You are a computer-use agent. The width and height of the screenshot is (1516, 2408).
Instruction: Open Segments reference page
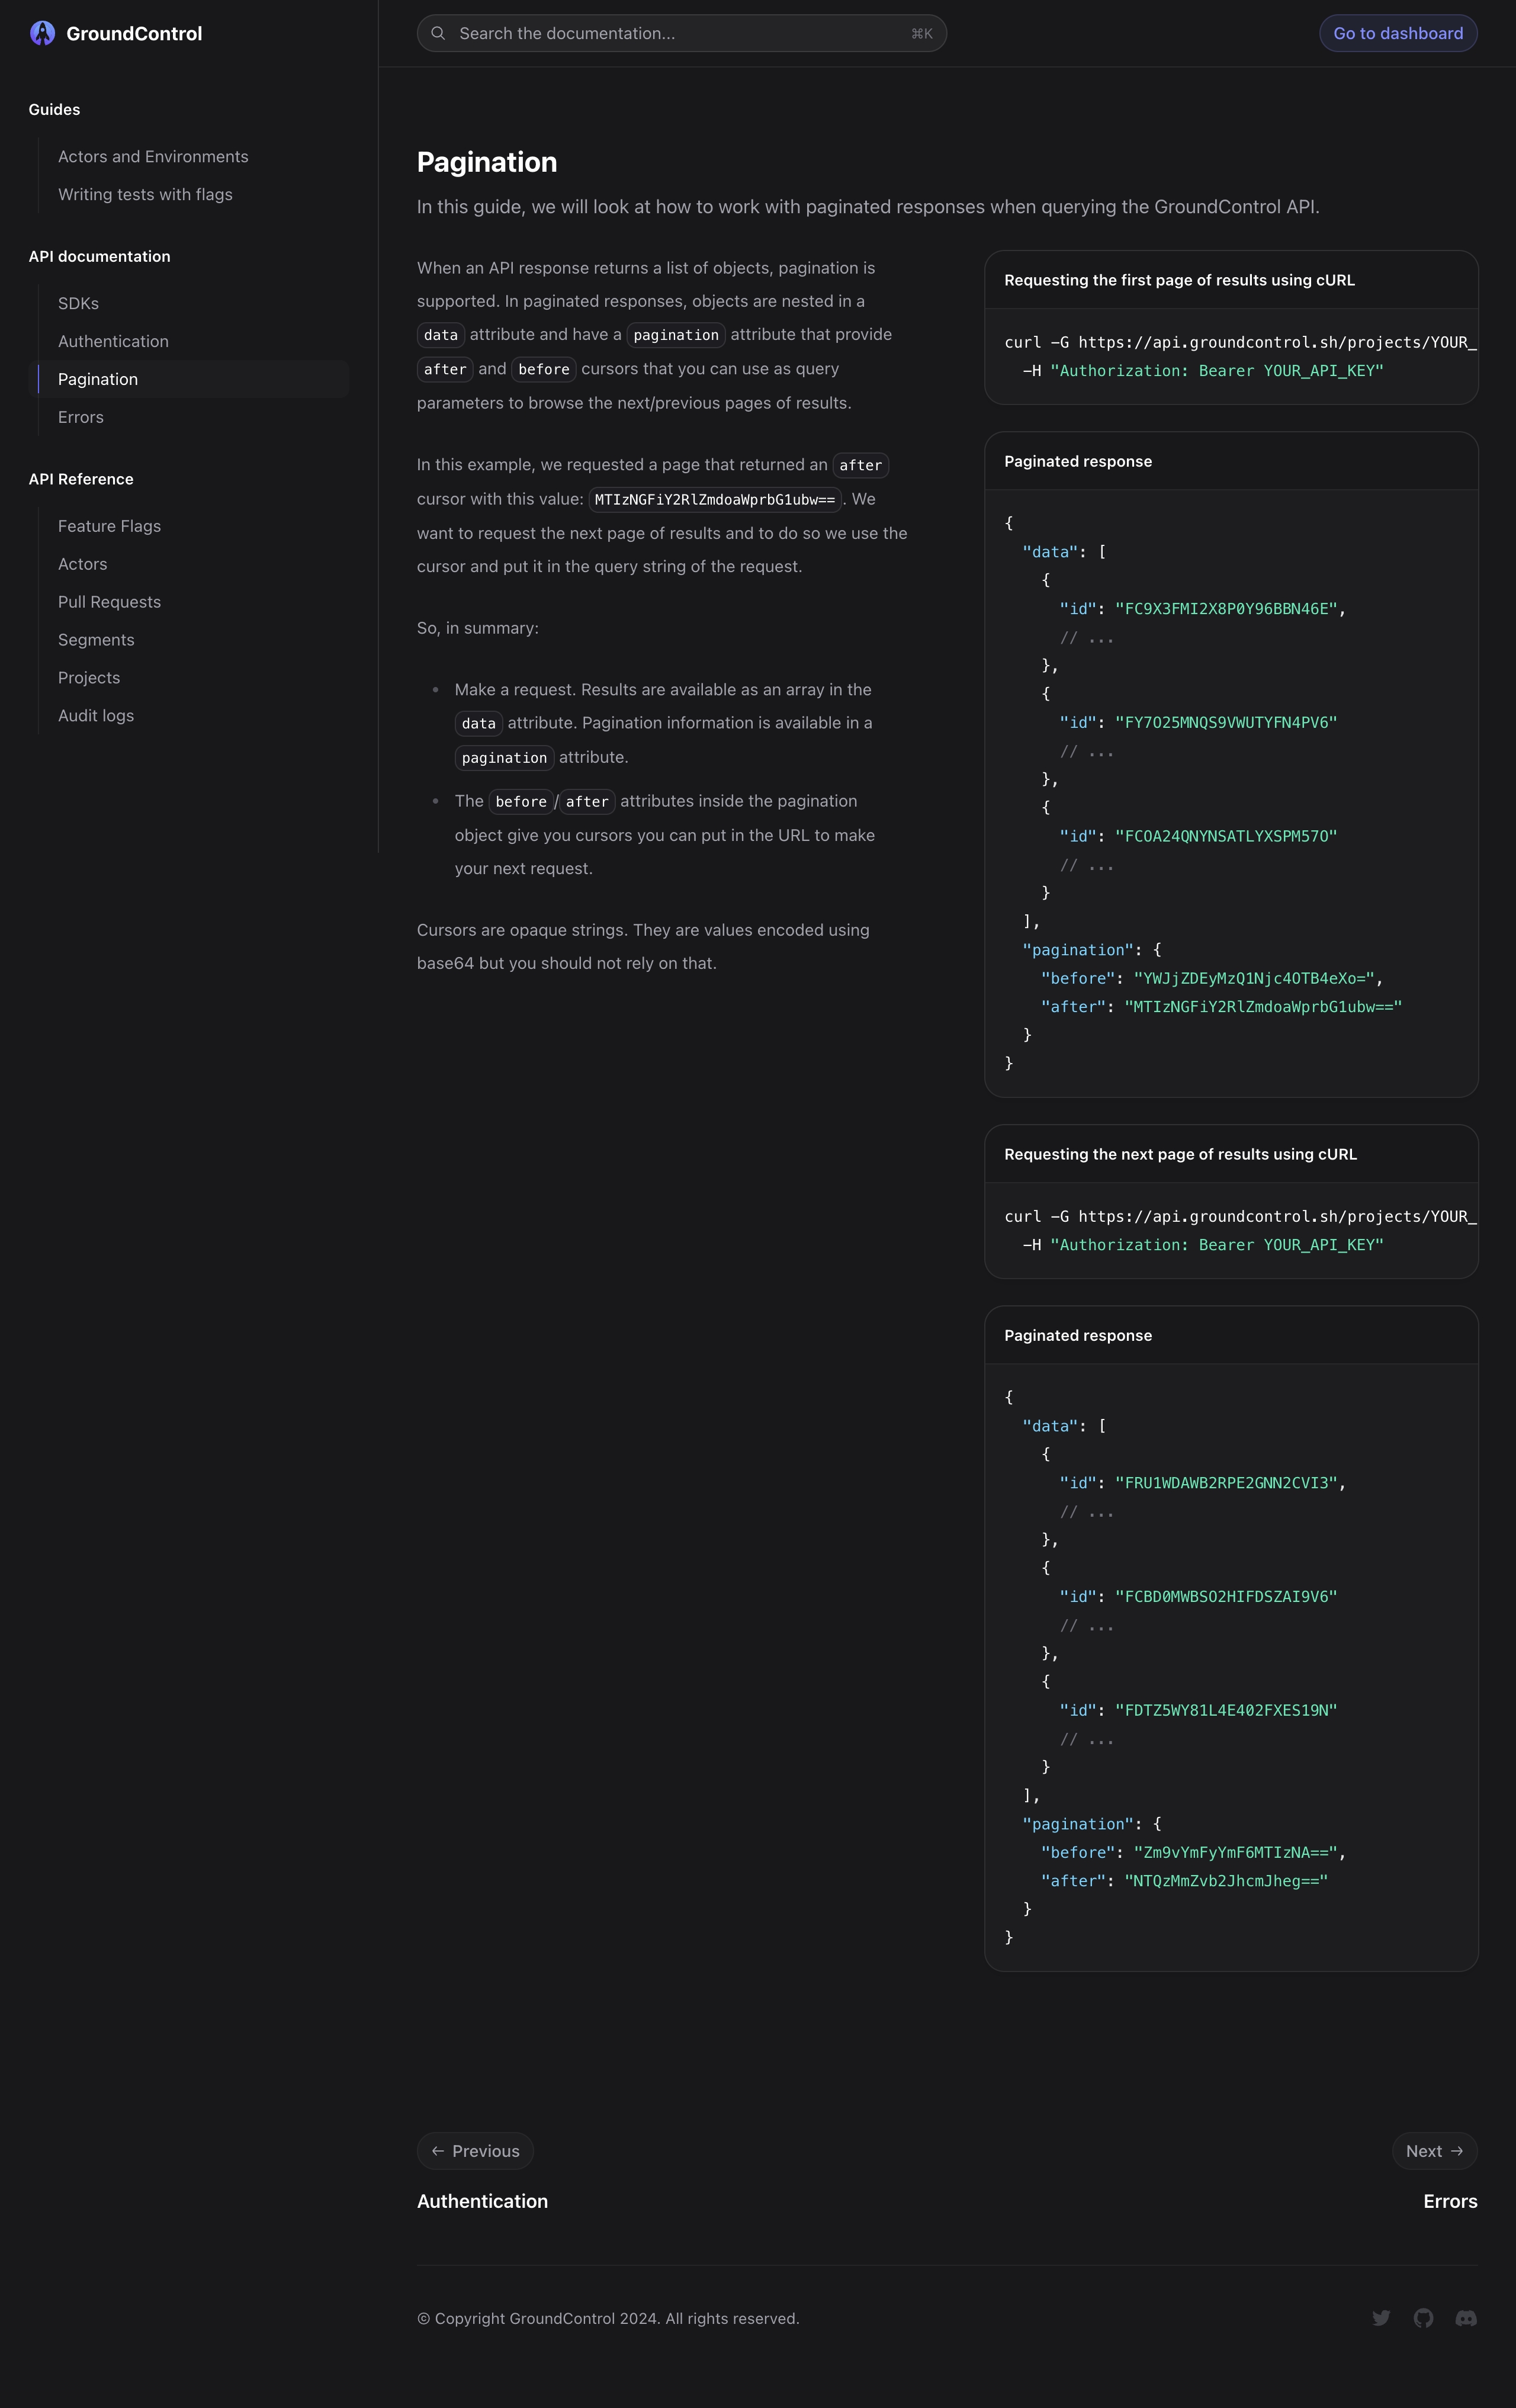coord(96,641)
